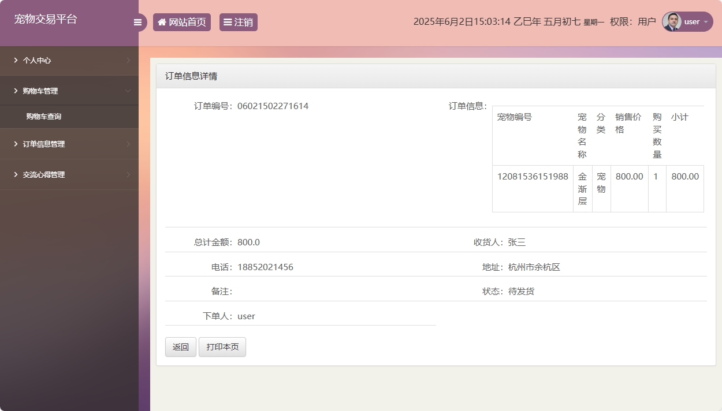Viewport: 722px width, 411px height.
Task: Click the 宠物交易平台 site title
Action: pyautogui.click(x=46, y=19)
